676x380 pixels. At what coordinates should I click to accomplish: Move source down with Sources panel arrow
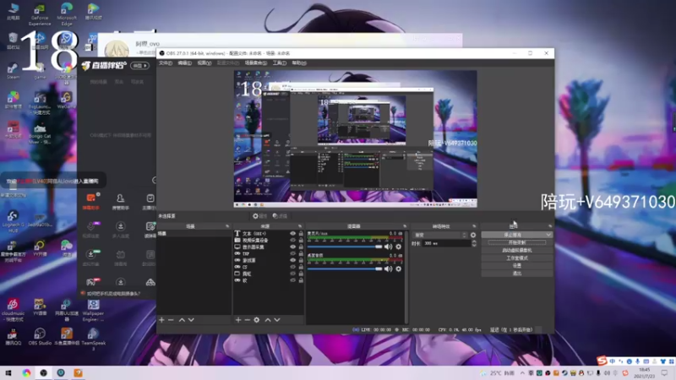coord(277,320)
